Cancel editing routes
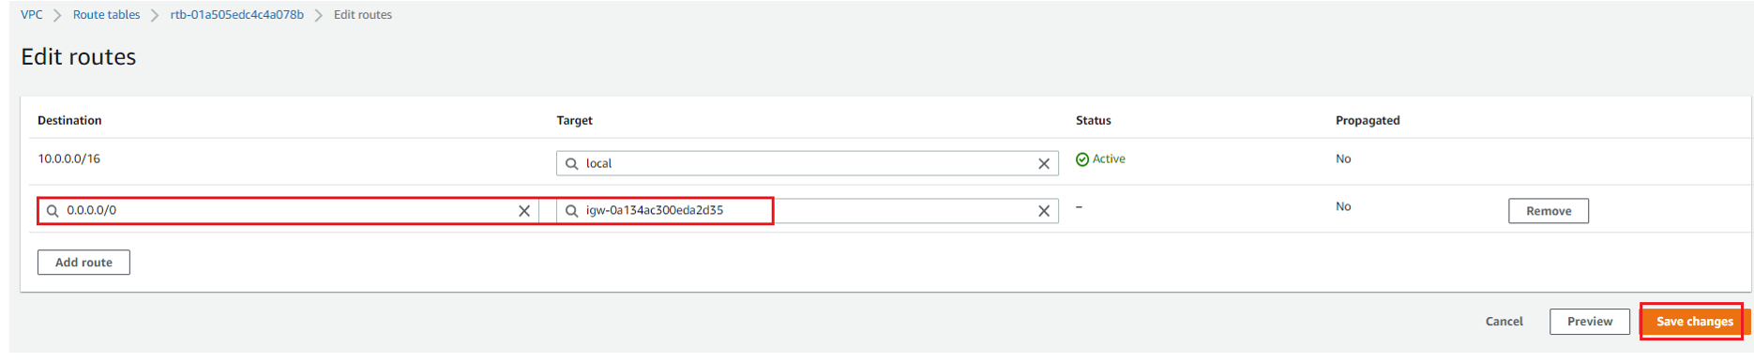 pyautogui.click(x=1504, y=322)
